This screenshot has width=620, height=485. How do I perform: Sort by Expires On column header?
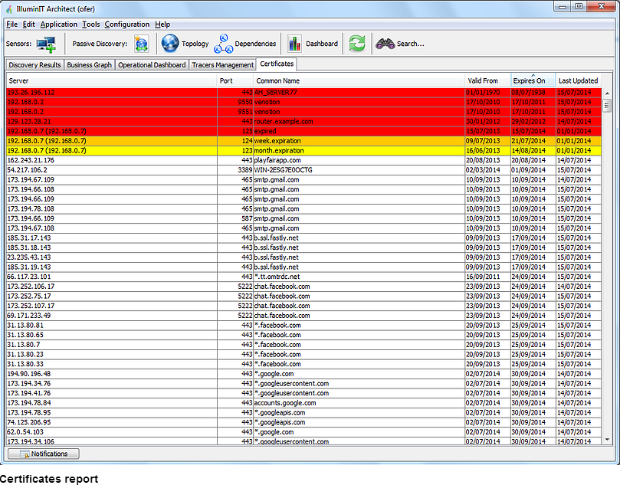530,80
